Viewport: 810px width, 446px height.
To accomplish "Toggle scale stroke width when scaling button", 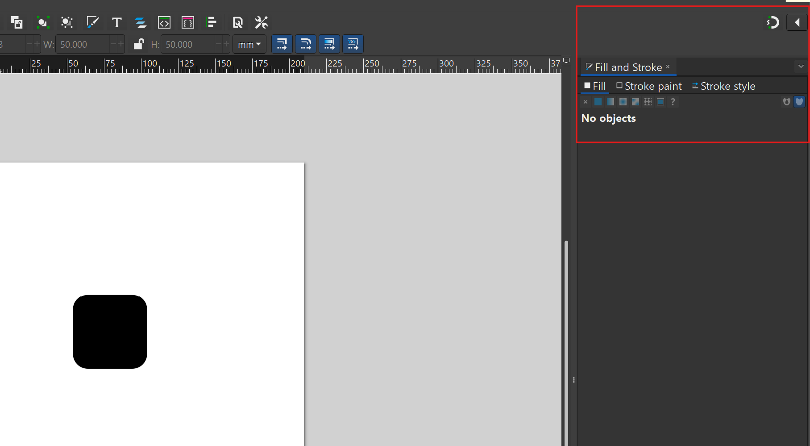I will (x=282, y=44).
